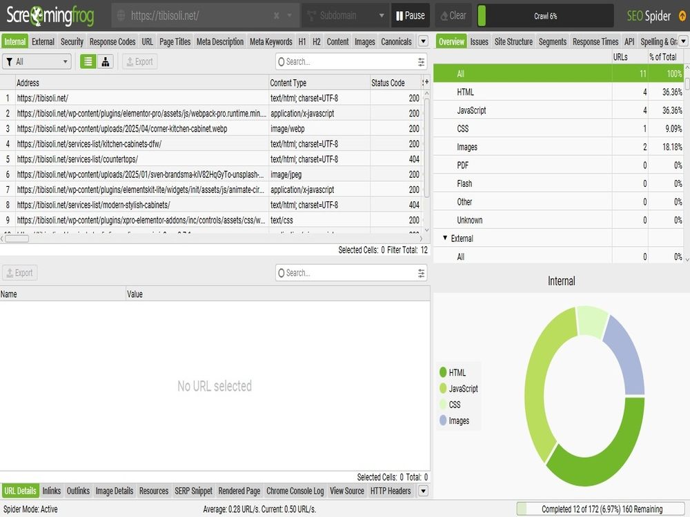690x517 pixels.
Task: Select the HTML row in Overview
Action: point(558,92)
